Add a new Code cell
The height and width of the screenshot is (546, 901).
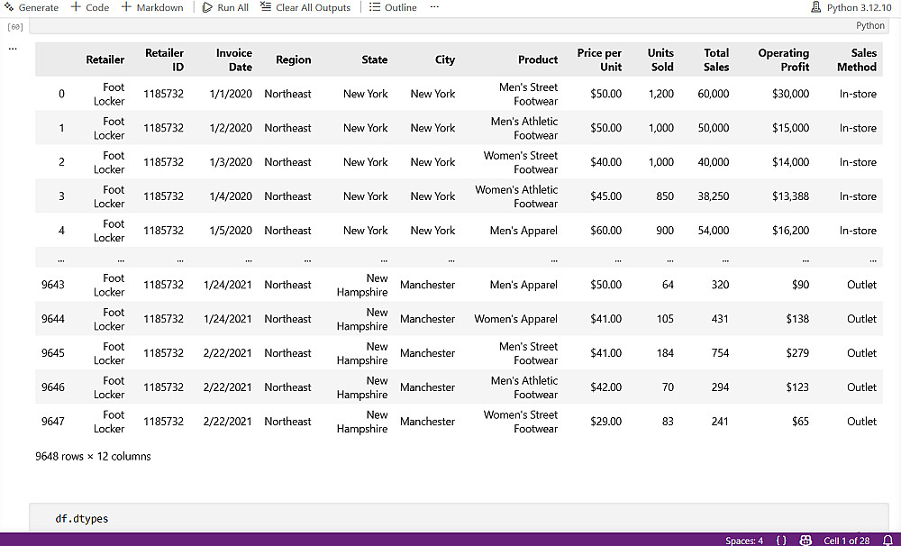coord(89,7)
